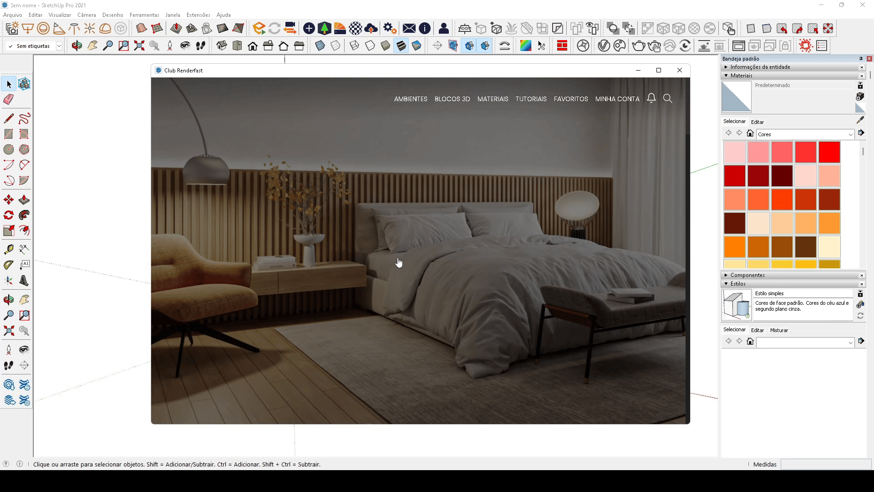Click the Tape Measure tool
Viewport: 874px width, 492px height.
coord(9,249)
